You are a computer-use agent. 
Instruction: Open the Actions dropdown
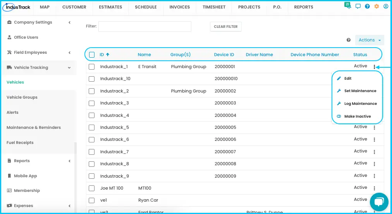(x=370, y=40)
